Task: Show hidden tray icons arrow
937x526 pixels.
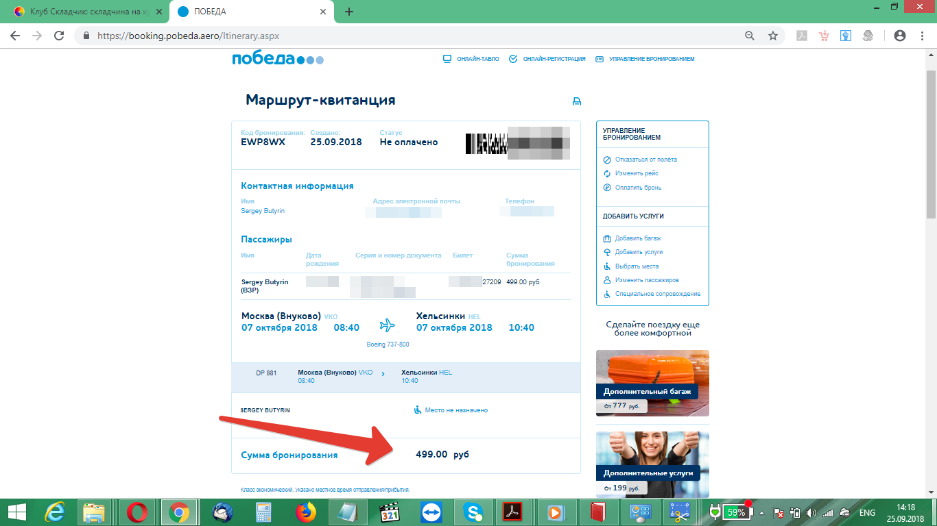Action: click(x=761, y=512)
